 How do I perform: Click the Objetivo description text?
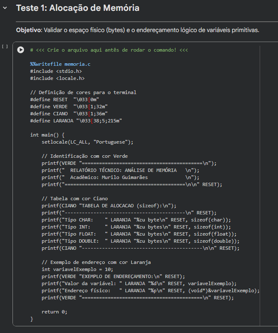click(137, 30)
